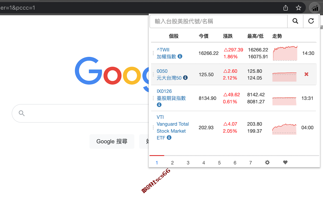Switch to watchlist page 7
This screenshot has height=201, width=323.
251,163
